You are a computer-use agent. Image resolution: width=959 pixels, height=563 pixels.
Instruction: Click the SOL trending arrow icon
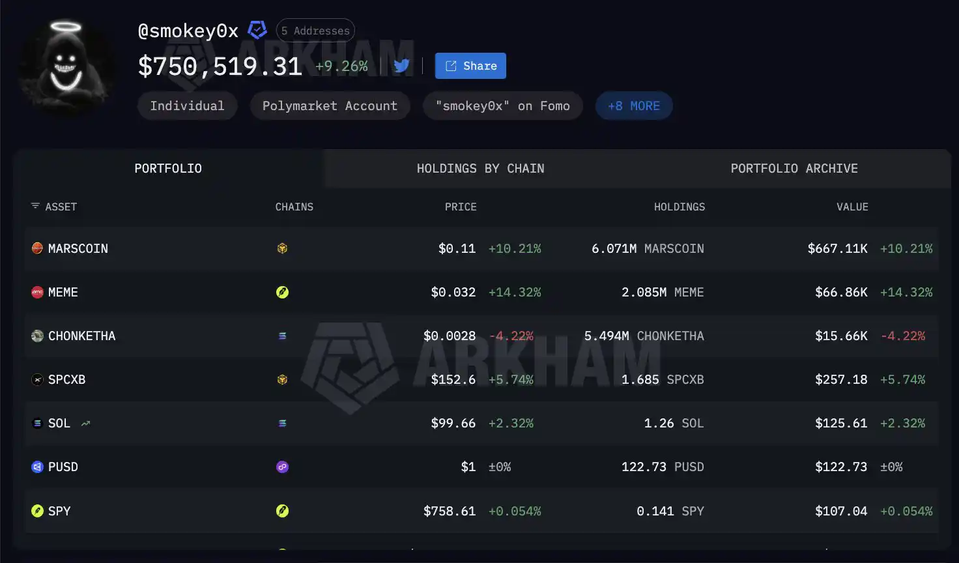(85, 424)
